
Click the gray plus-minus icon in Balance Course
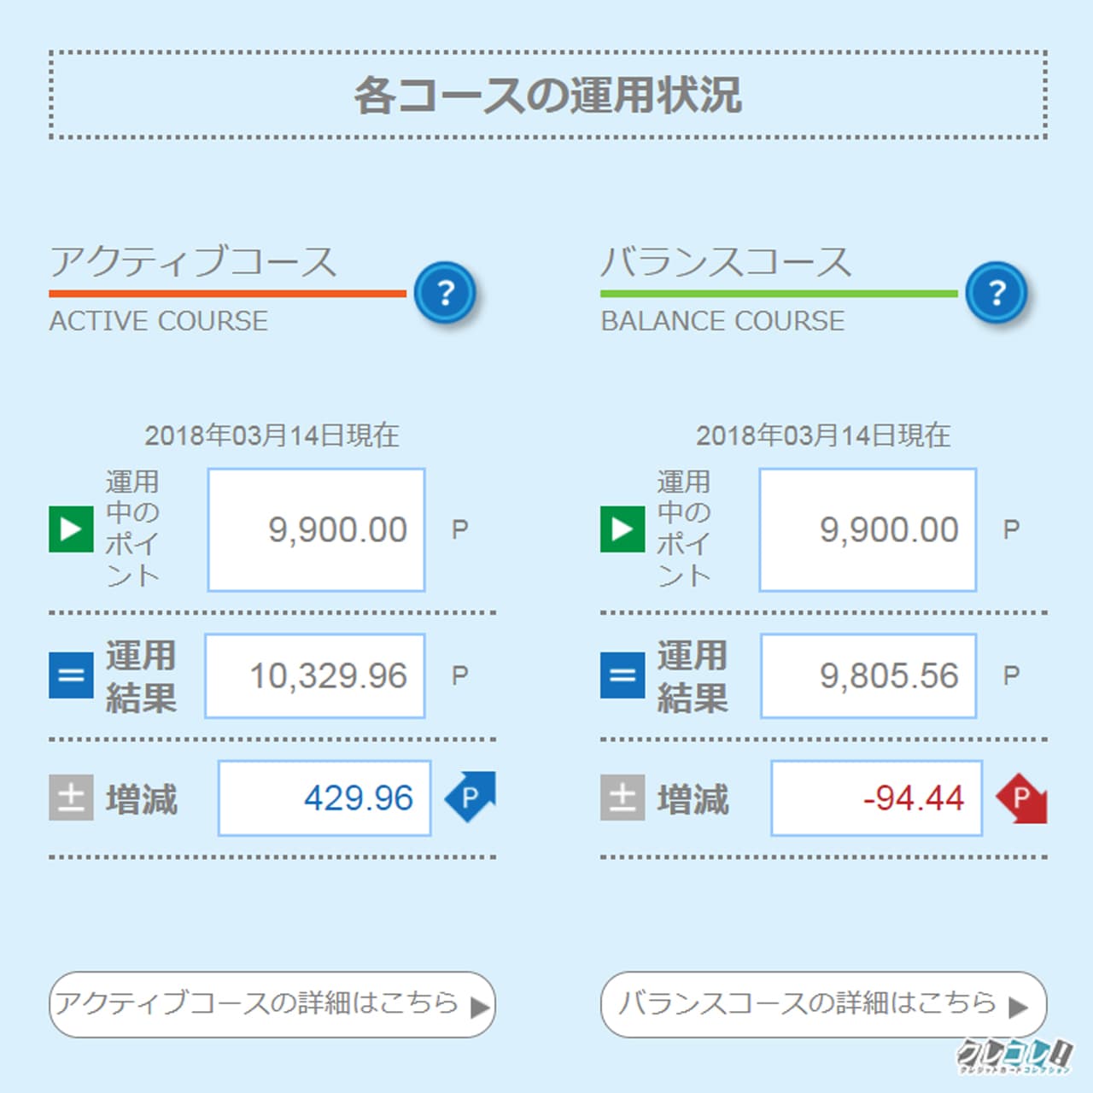[x=622, y=798]
